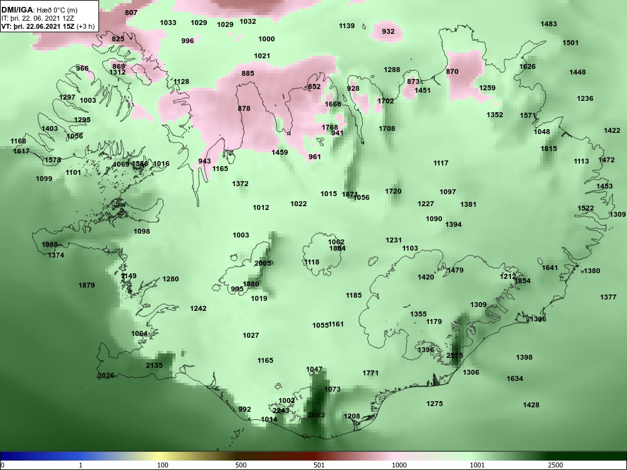Select the 1422 value label

tap(612, 130)
